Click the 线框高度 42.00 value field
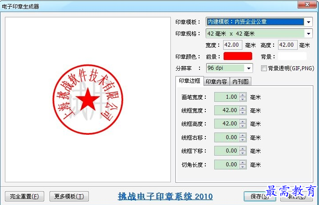 pyautogui.click(x=227, y=124)
